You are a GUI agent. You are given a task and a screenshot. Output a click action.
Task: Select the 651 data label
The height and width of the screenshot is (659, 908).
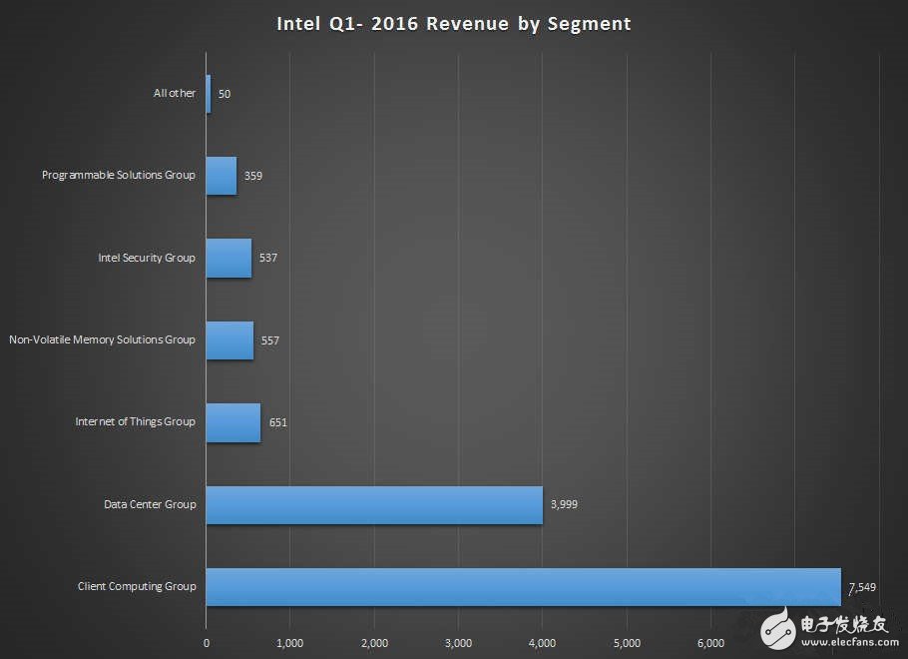pos(277,422)
